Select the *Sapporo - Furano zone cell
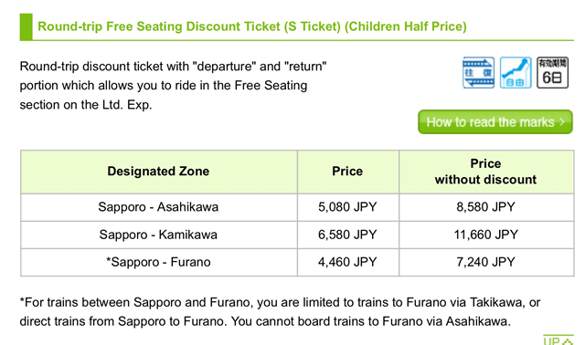The image size is (585, 345). click(x=158, y=262)
